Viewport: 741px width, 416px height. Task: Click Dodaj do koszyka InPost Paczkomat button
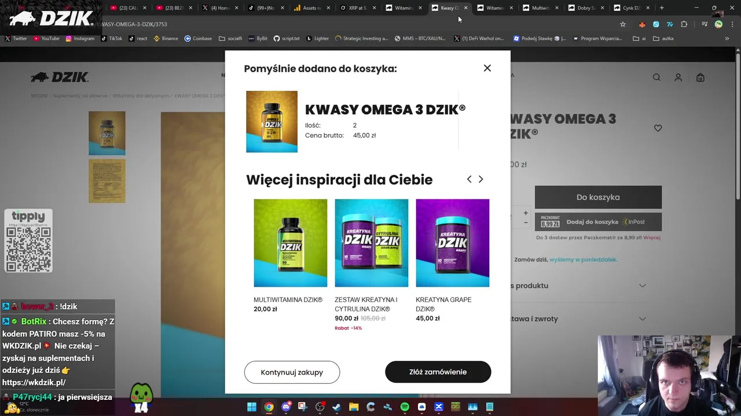(598, 222)
